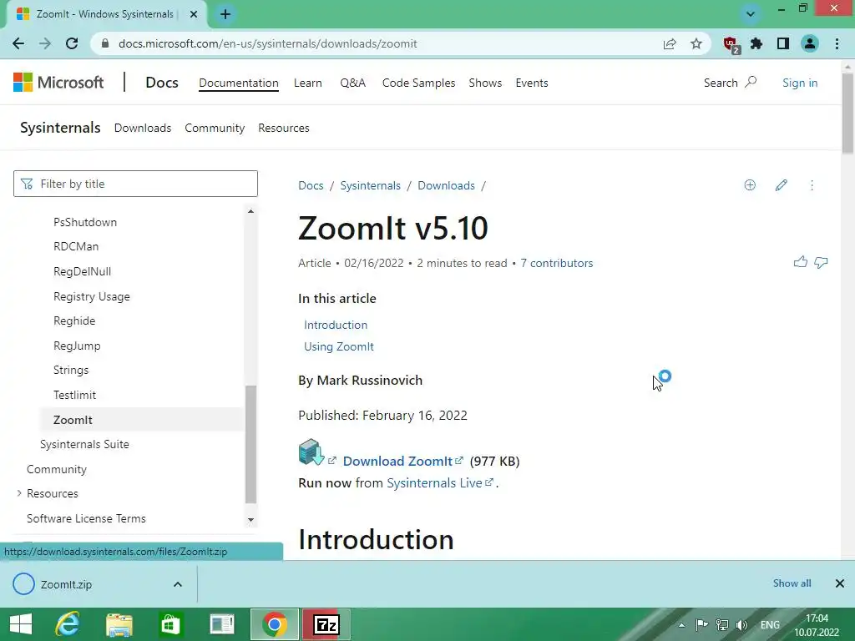This screenshot has height=641, width=855.
Task: Give the article a thumbs up
Action: [801, 262]
